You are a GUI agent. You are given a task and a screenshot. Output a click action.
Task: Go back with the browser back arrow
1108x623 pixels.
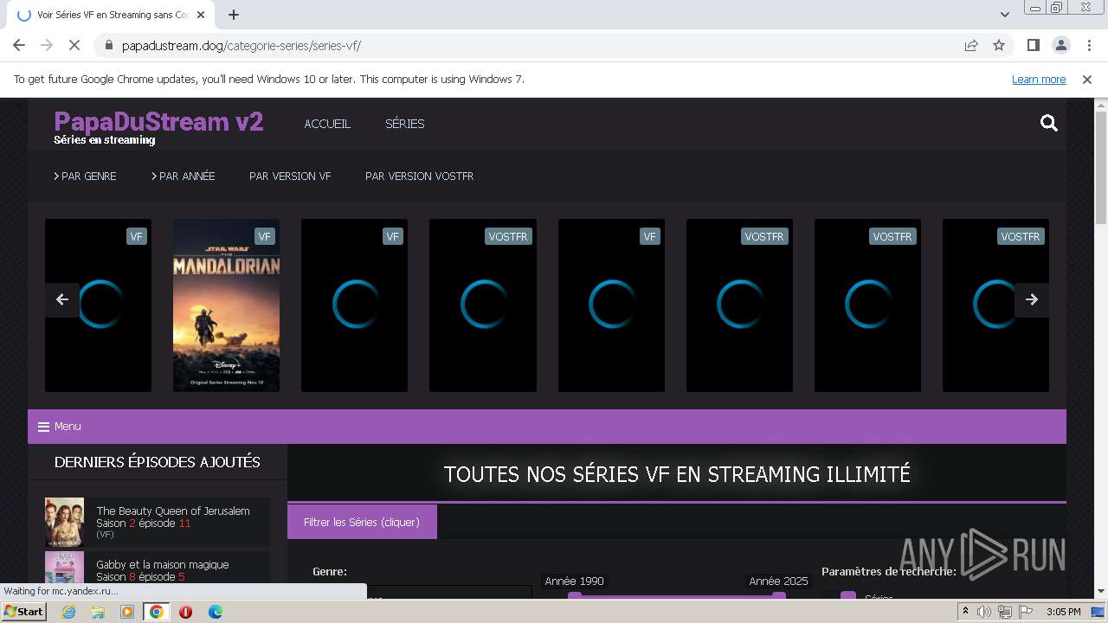tap(19, 45)
